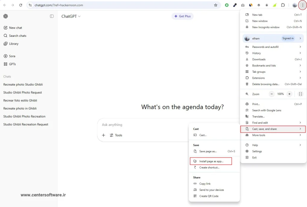Reload the page with the refresh icon
307x207 pixels.
pos(21,5)
